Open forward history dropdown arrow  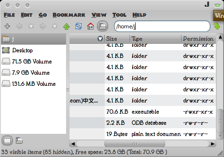click(x=54, y=27)
